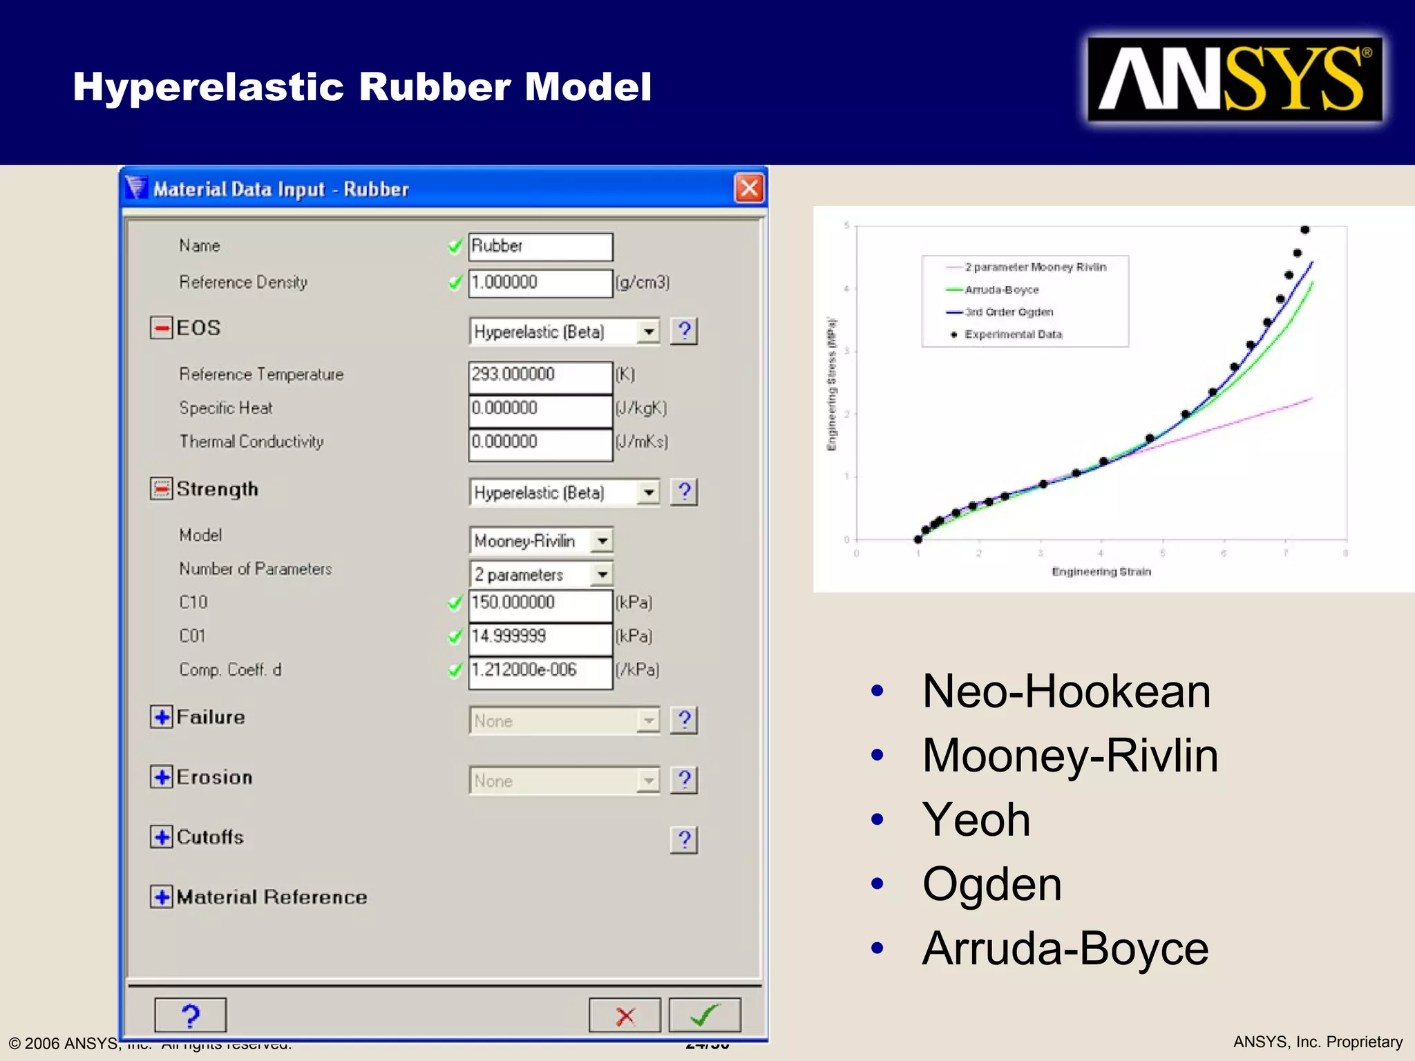
Task: Expand the Material Reference section
Action: coord(162,897)
